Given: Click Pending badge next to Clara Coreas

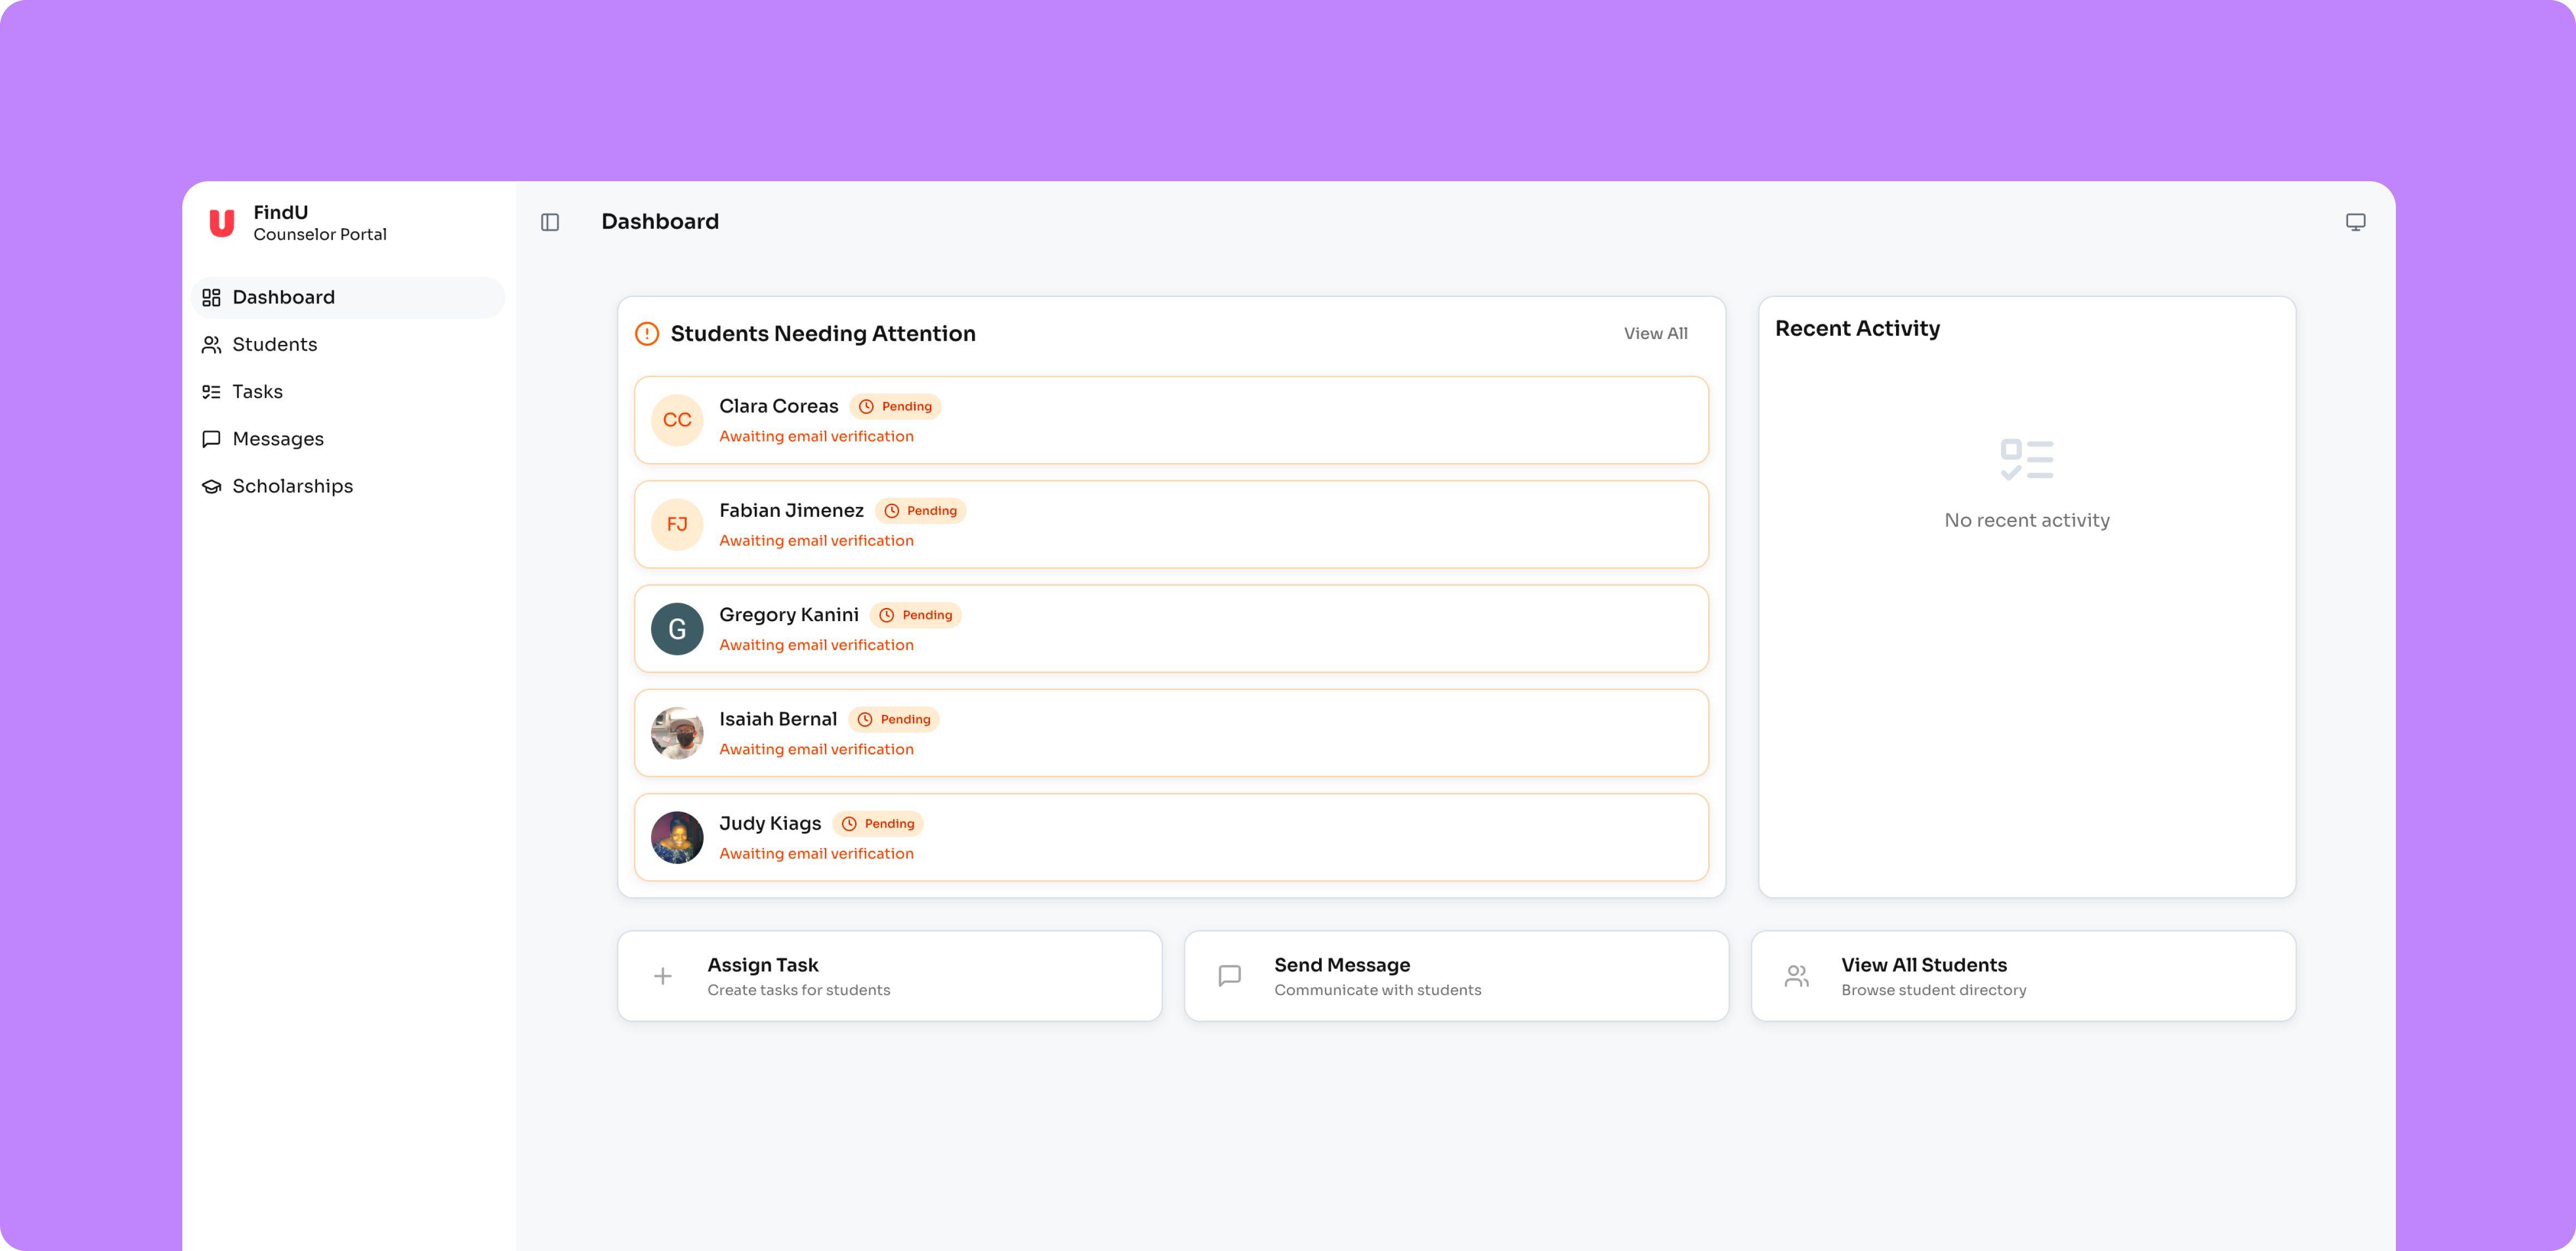Looking at the screenshot, I should coord(896,406).
